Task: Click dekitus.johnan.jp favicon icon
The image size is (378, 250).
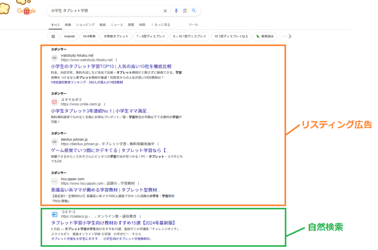Action: (55, 142)
